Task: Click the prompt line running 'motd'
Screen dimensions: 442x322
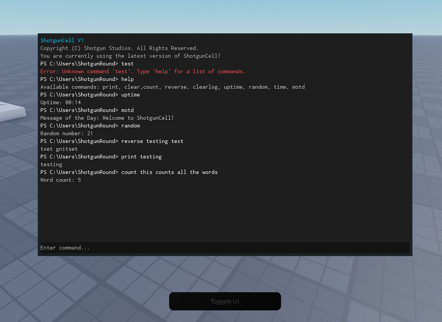Action: 87,110
